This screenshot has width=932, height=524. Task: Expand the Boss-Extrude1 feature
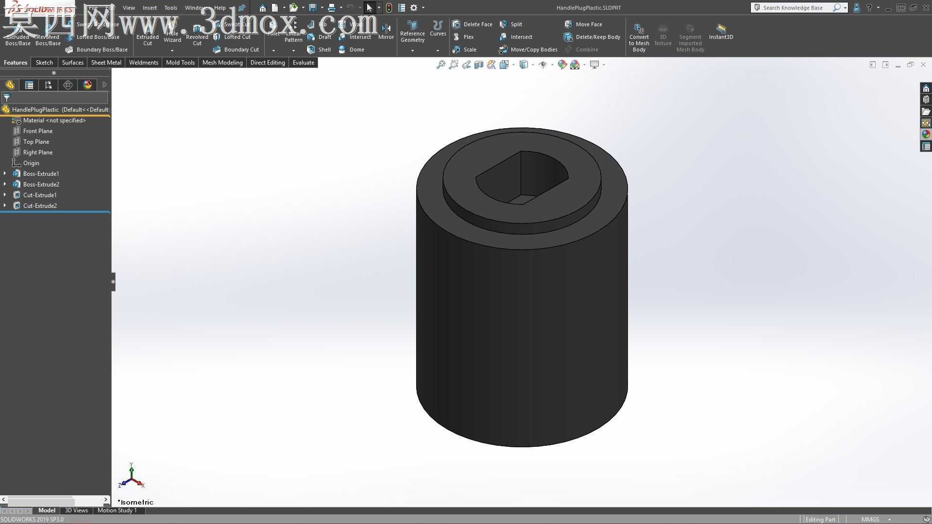(x=5, y=173)
